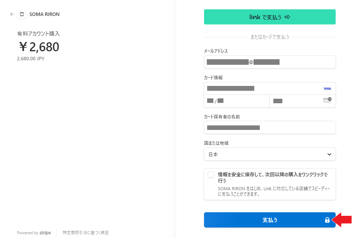
Task: Click the Powered by stripe link
Action: [34, 233]
